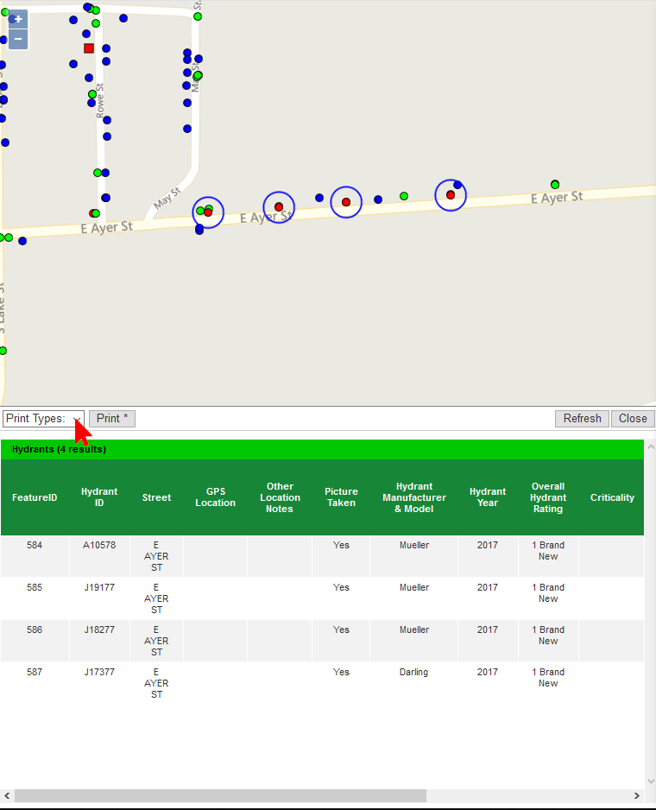The height and width of the screenshot is (810, 656).
Task: Click Overall Hydrant Rating column header
Action: click(x=548, y=497)
